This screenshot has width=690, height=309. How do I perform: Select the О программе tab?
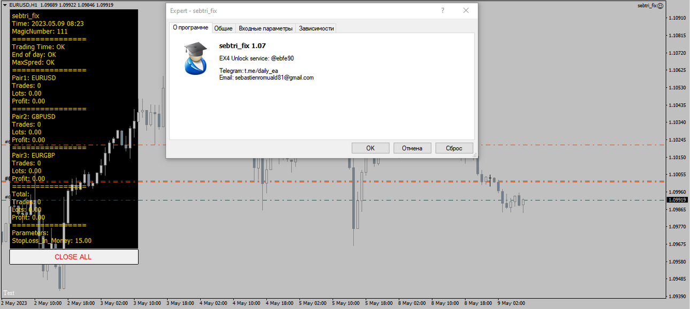coord(190,28)
